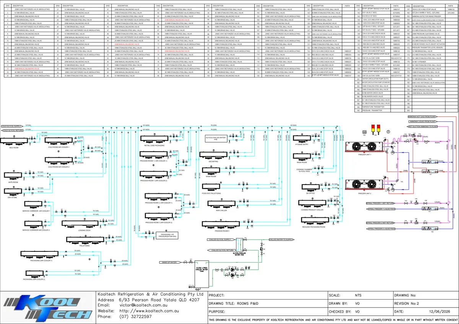Click the 10,000 litres chilled water tank
The image size is (459, 324).
201,273
